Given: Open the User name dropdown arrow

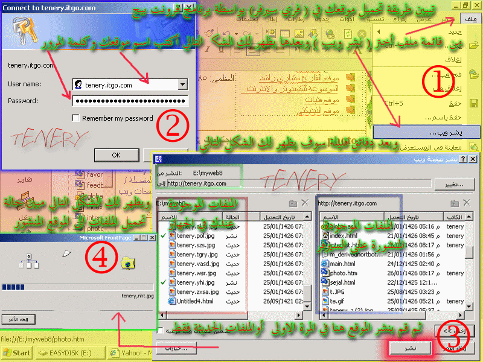Looking at the screenshot, I should [183, 84].
